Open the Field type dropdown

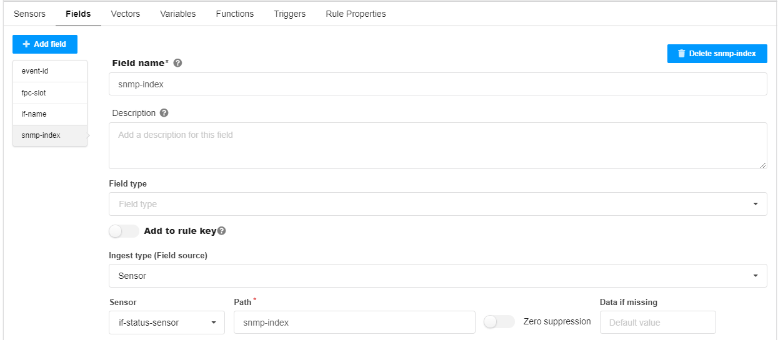[437, 204]
